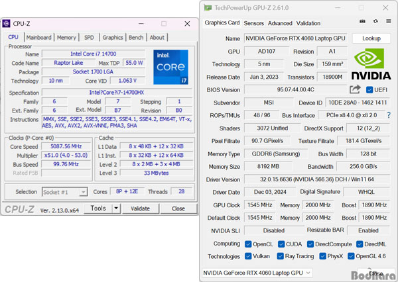Click the GPU Name field in GPU-Z
This screenshot has height=282, width=398.
coord(295,38)
